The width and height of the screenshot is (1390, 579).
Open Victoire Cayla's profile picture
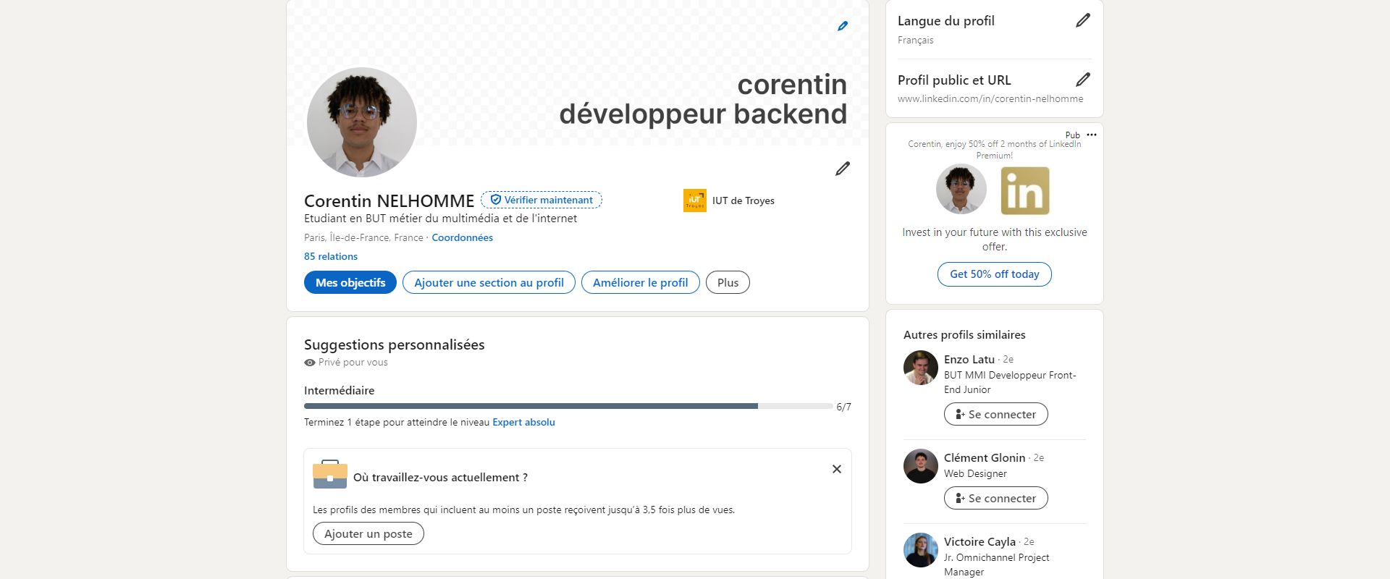click(921, 550)
